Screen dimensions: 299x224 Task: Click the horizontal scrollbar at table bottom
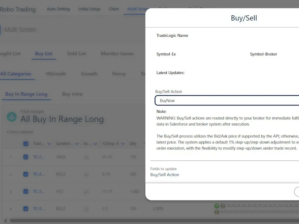coord(154,221)
